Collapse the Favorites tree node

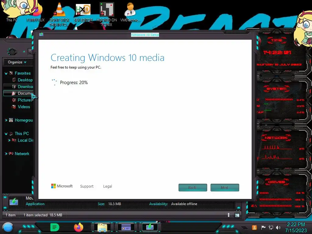point(6,73)
